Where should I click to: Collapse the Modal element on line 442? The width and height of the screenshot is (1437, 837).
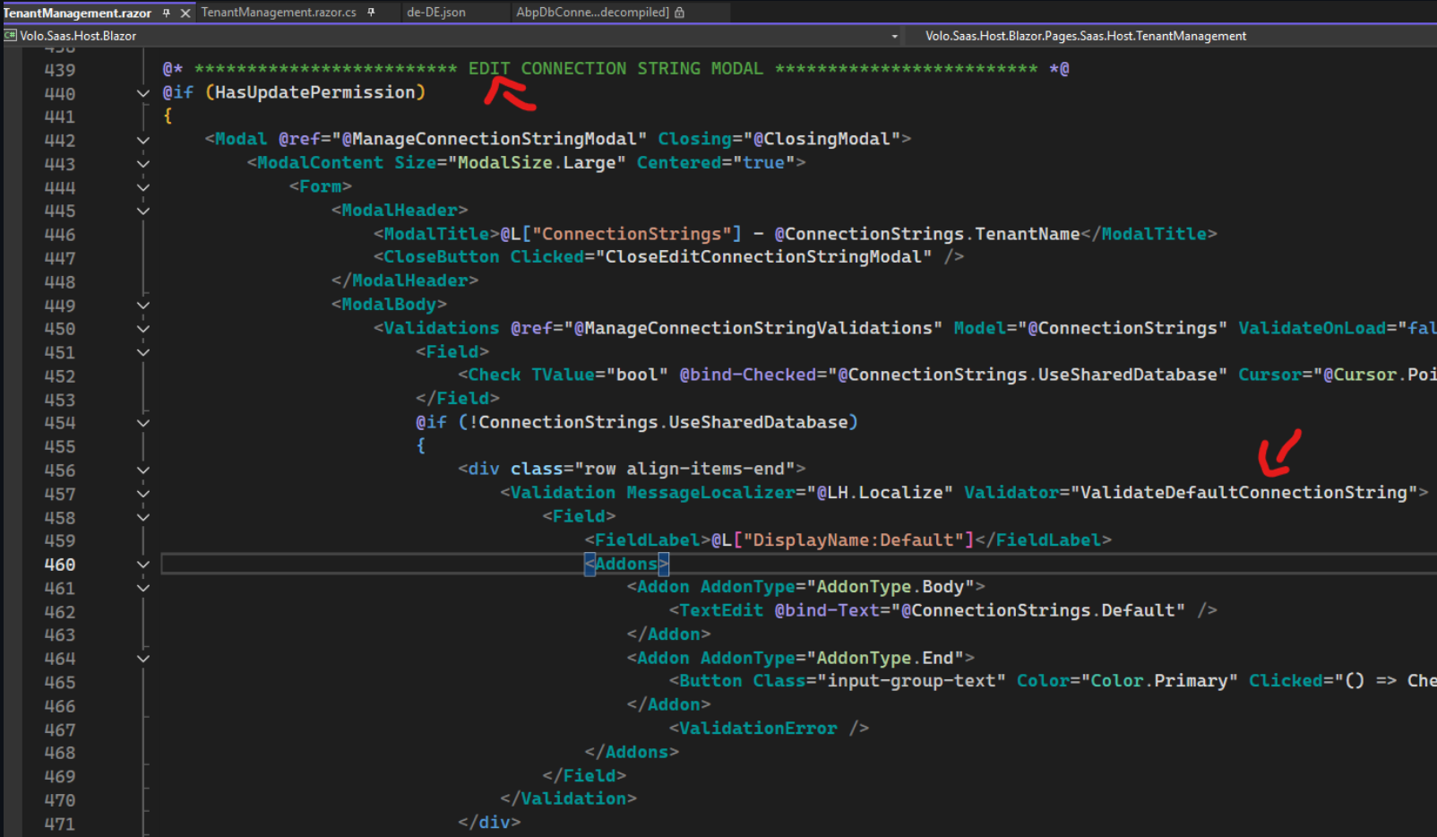[x=143, y=140]
